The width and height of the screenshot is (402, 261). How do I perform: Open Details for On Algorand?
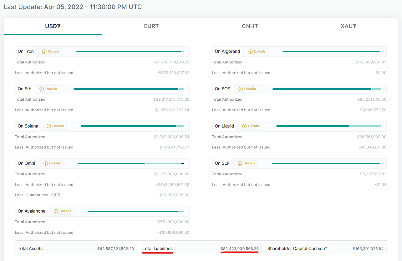pos(257,52)
